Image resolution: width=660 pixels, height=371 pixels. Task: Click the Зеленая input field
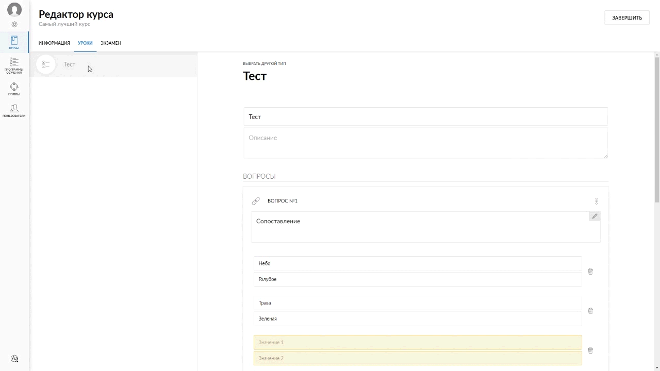(418, 319)
